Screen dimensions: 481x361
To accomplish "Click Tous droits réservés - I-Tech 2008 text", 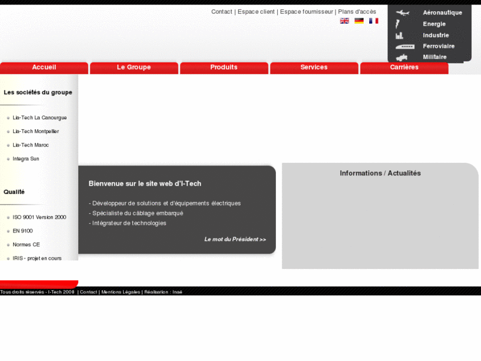I will [37, 292].
